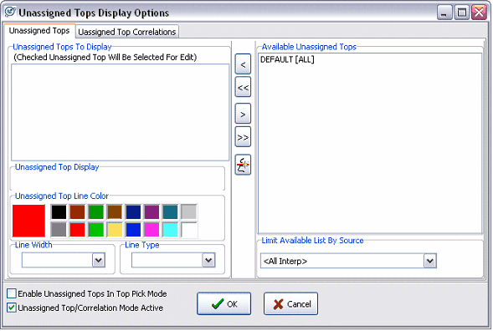Enable Unassigned Tops In Top Pick Mode
The height and width of the screenshot is (331, 493).
point(12,293)
